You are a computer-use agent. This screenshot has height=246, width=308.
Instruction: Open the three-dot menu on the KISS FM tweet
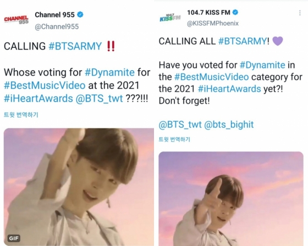coord(300,13)
